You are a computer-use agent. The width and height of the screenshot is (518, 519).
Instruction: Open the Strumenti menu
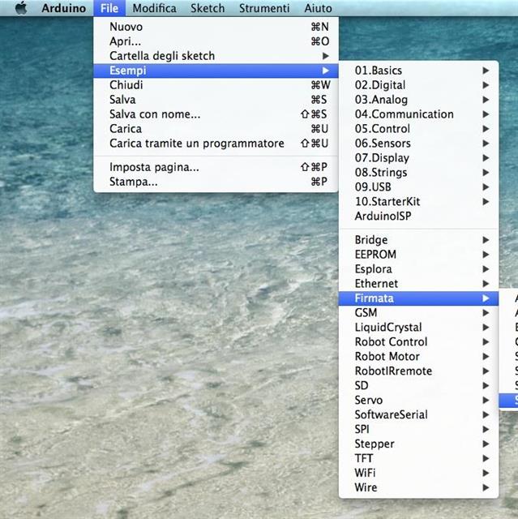tap(263, 8)
